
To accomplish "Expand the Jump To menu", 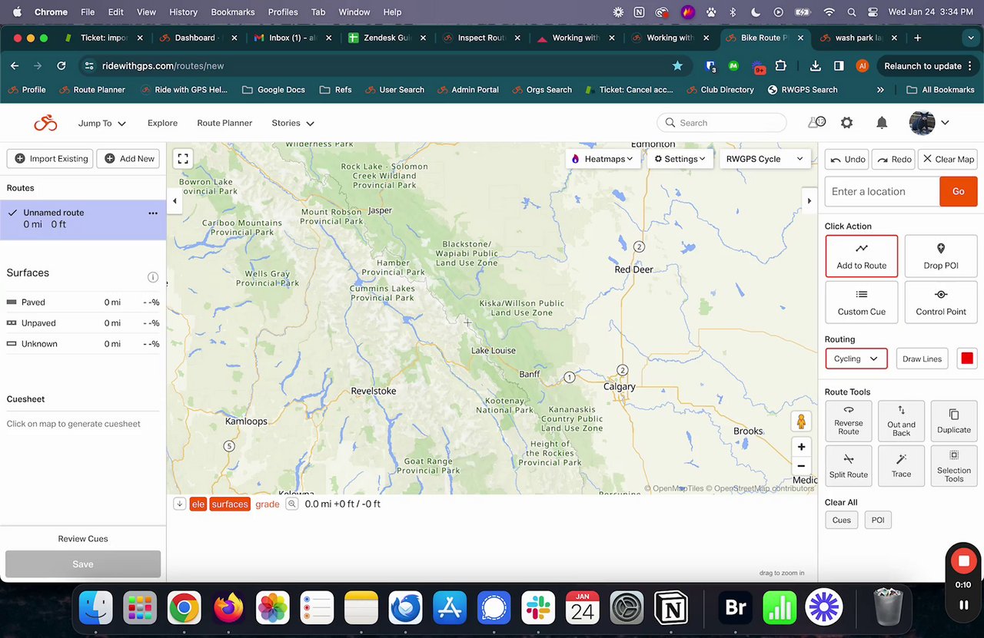I will (102, 123).
